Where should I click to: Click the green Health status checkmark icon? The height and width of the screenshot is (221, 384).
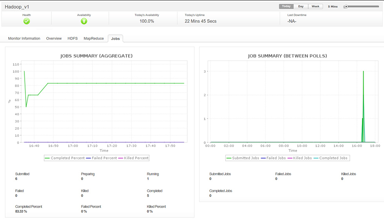[x=27, y=21]
